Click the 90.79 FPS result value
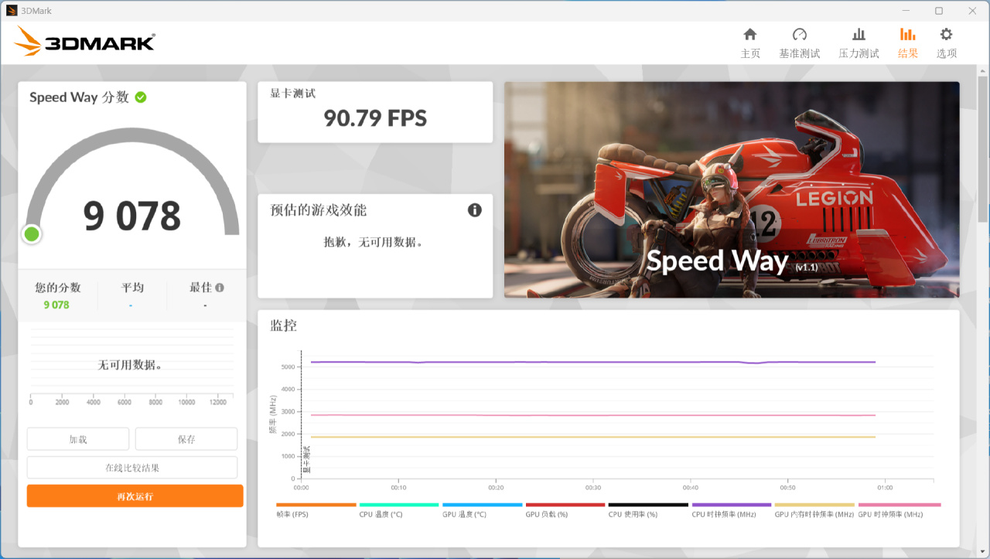The width and height of the screenshot is (990, 559). (x=375, y=118)
